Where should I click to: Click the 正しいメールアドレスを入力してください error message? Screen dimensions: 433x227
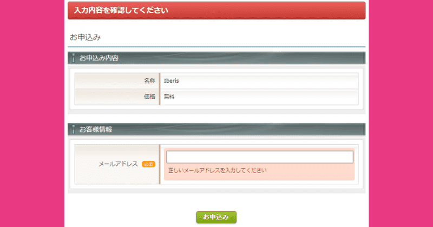217,171
